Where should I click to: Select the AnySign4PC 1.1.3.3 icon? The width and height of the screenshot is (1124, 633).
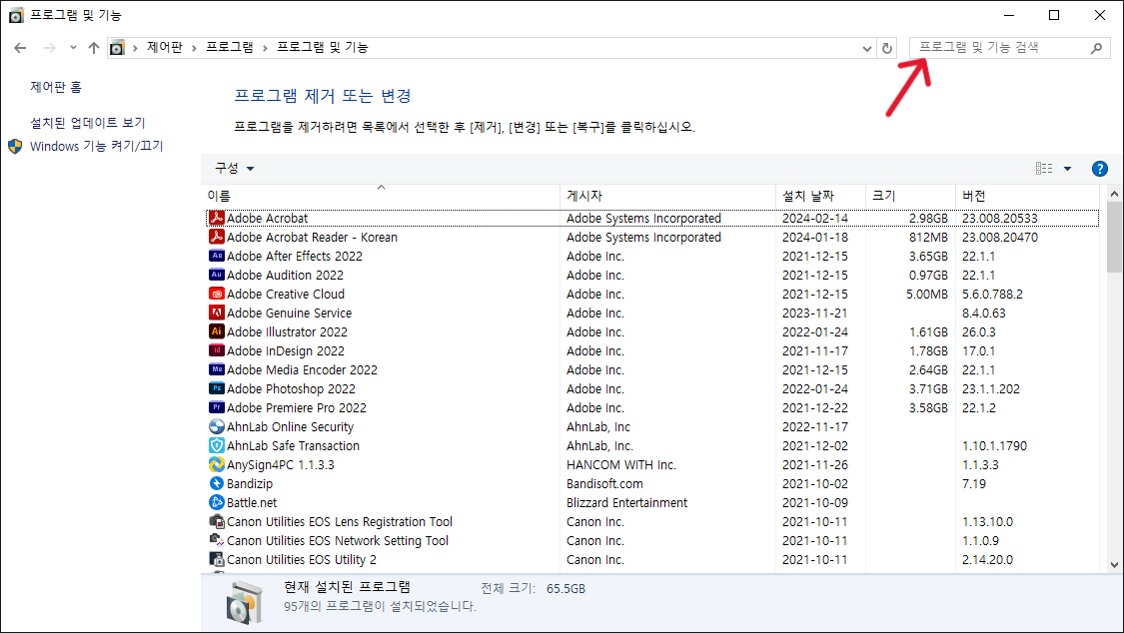(x=217, y=464)
